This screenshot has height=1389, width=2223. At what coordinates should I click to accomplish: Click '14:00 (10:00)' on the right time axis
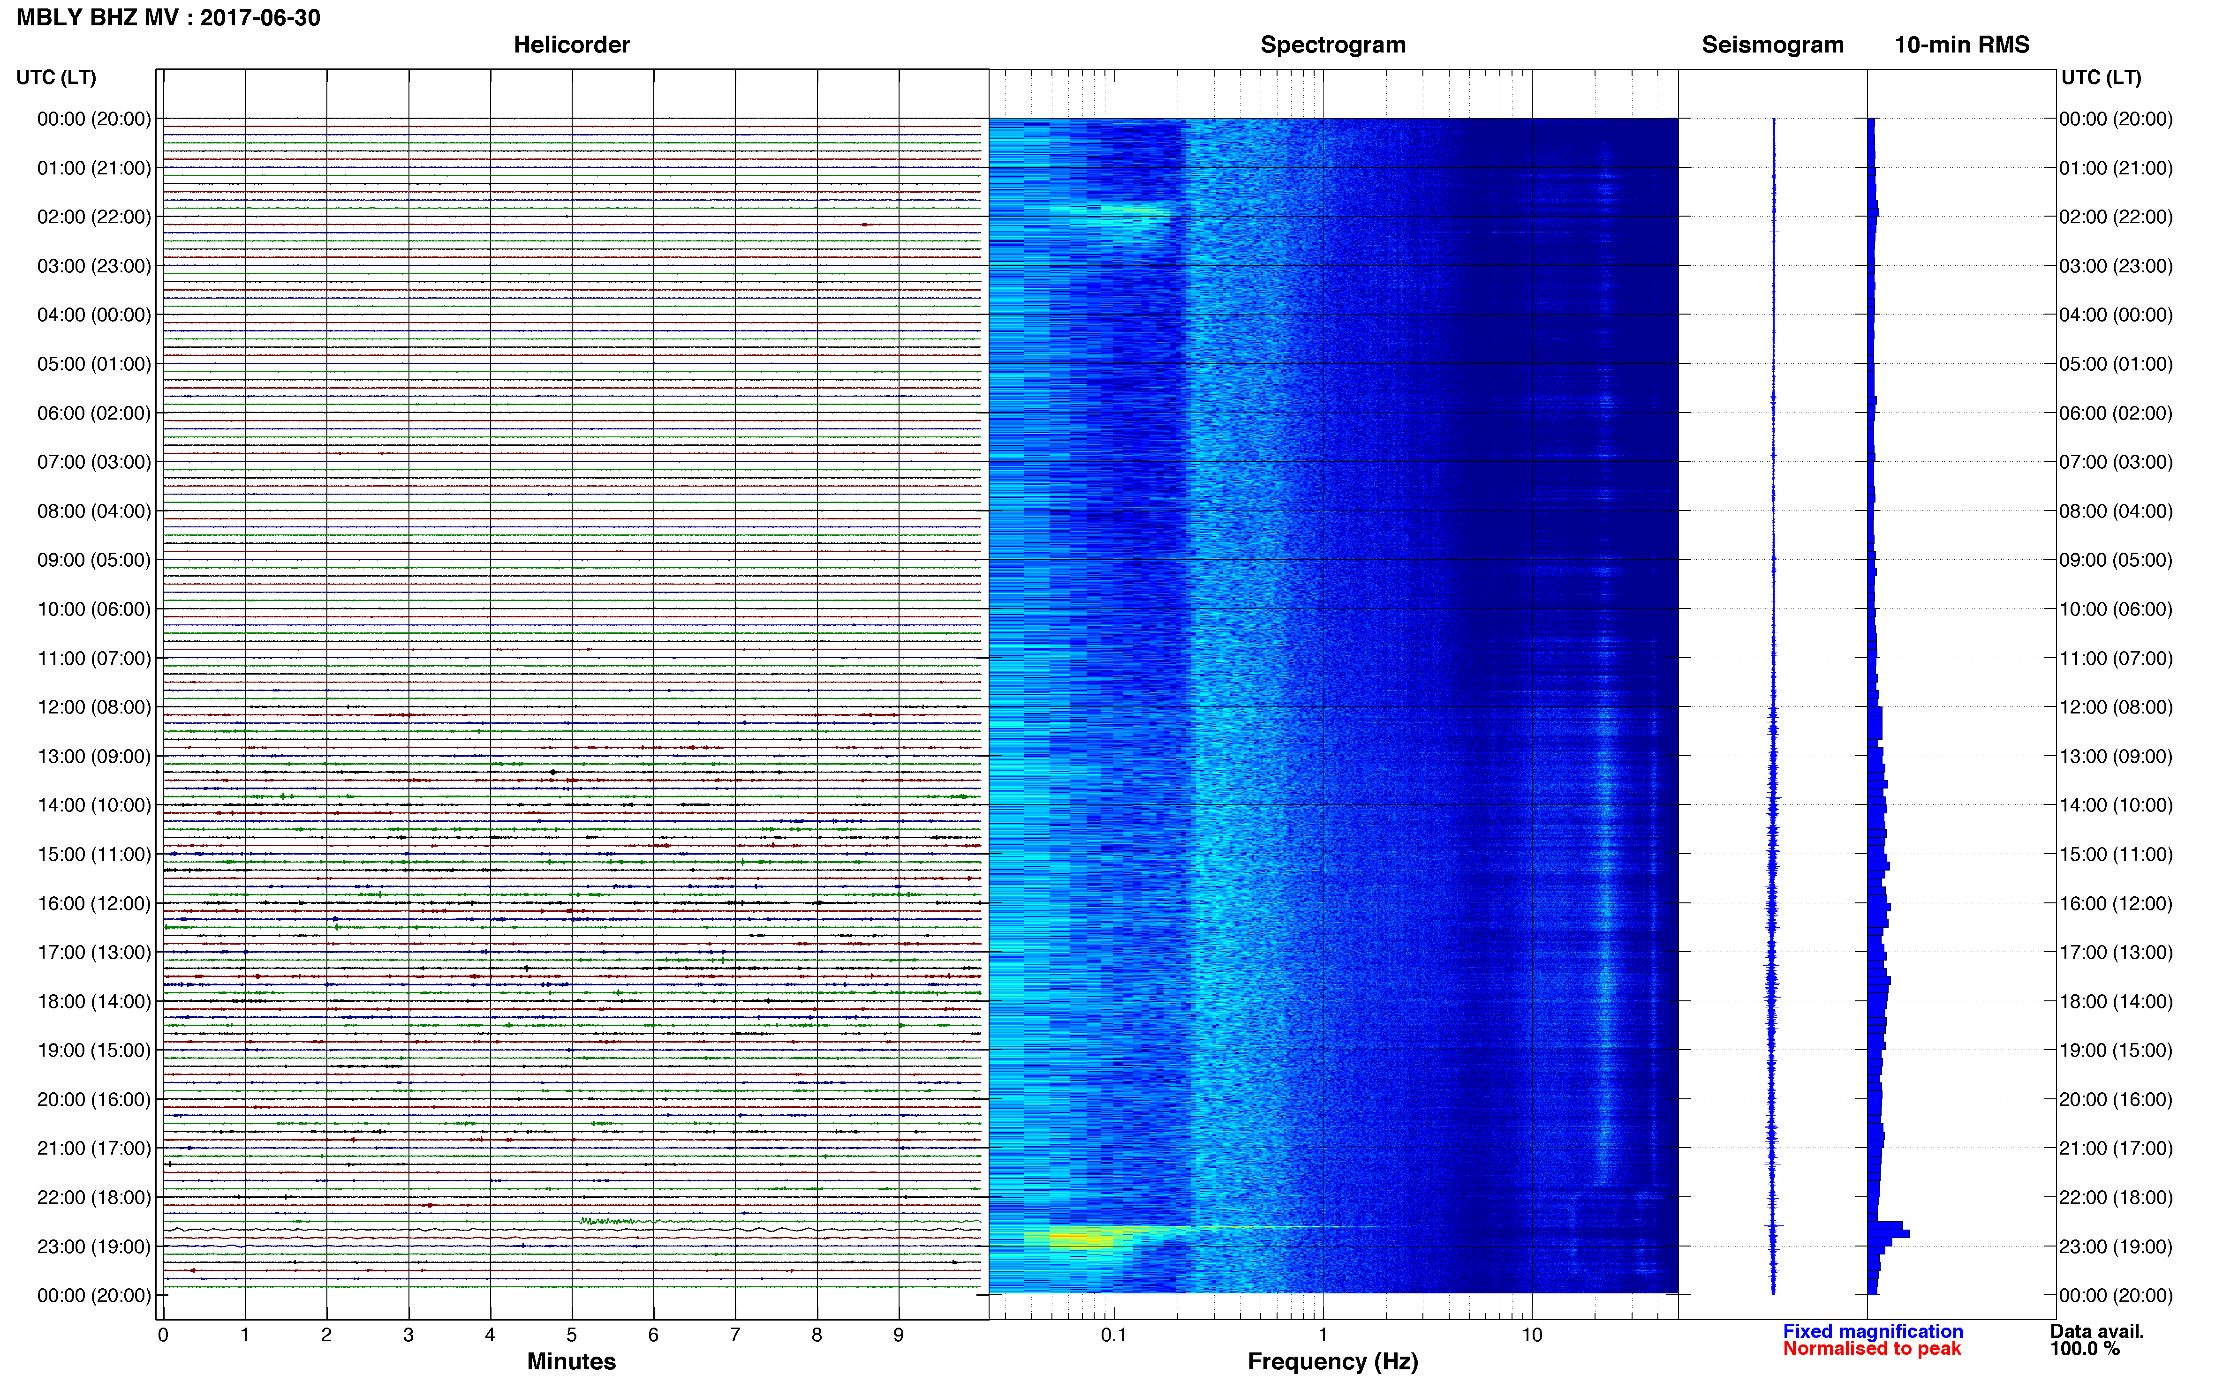2116,806
